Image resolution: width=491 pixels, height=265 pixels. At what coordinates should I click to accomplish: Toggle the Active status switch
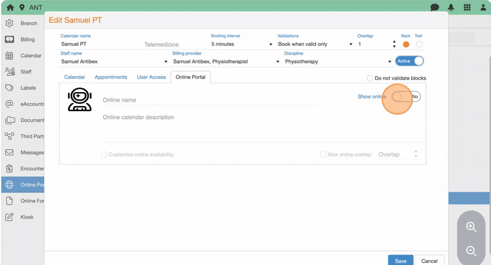click(x=410, y=61)
